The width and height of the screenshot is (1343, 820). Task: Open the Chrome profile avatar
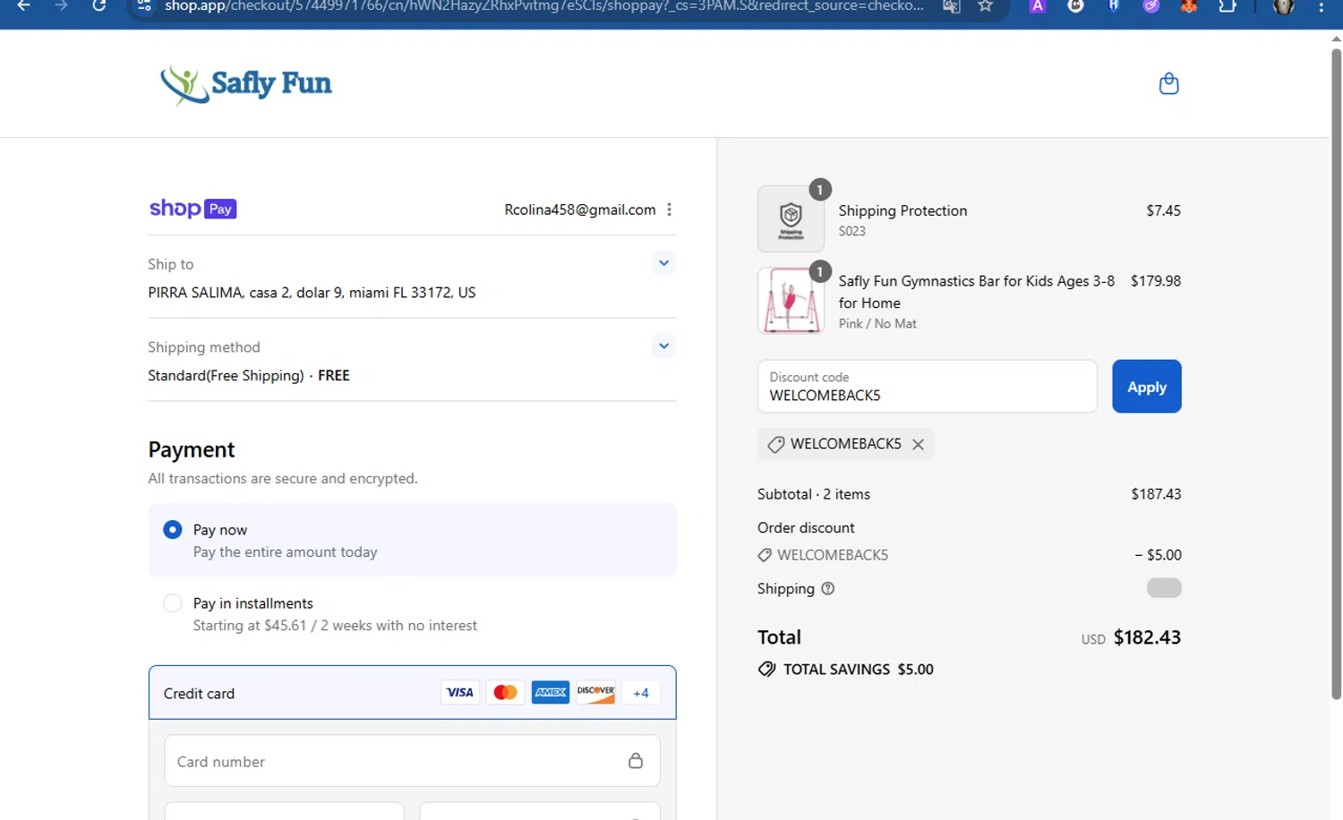coord(1283,5)
